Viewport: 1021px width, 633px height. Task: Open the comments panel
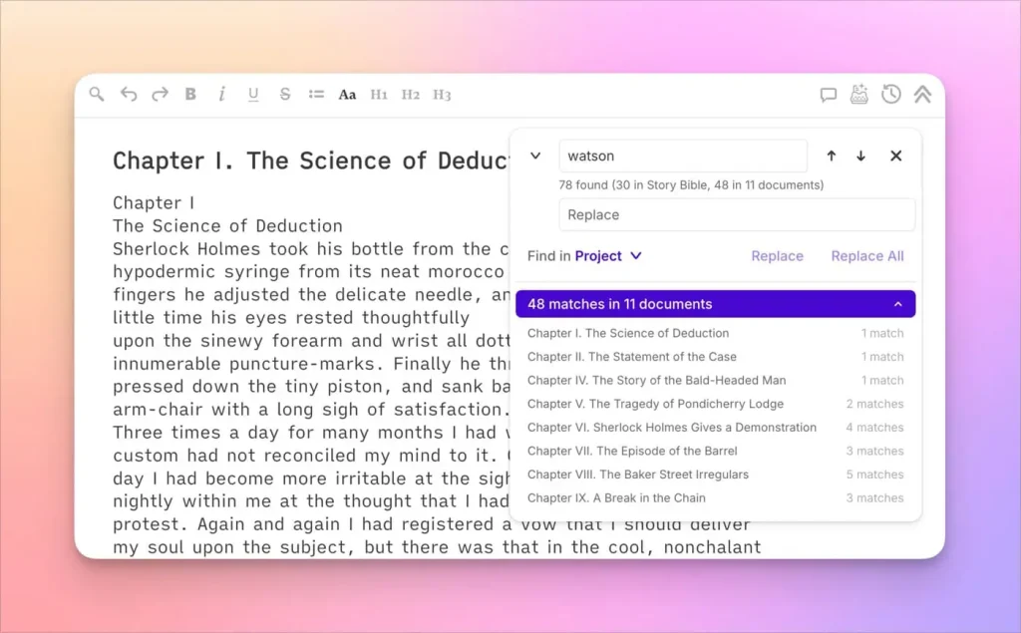point(828,94)
